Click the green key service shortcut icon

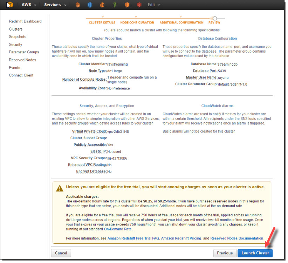(x=114, y=5)
